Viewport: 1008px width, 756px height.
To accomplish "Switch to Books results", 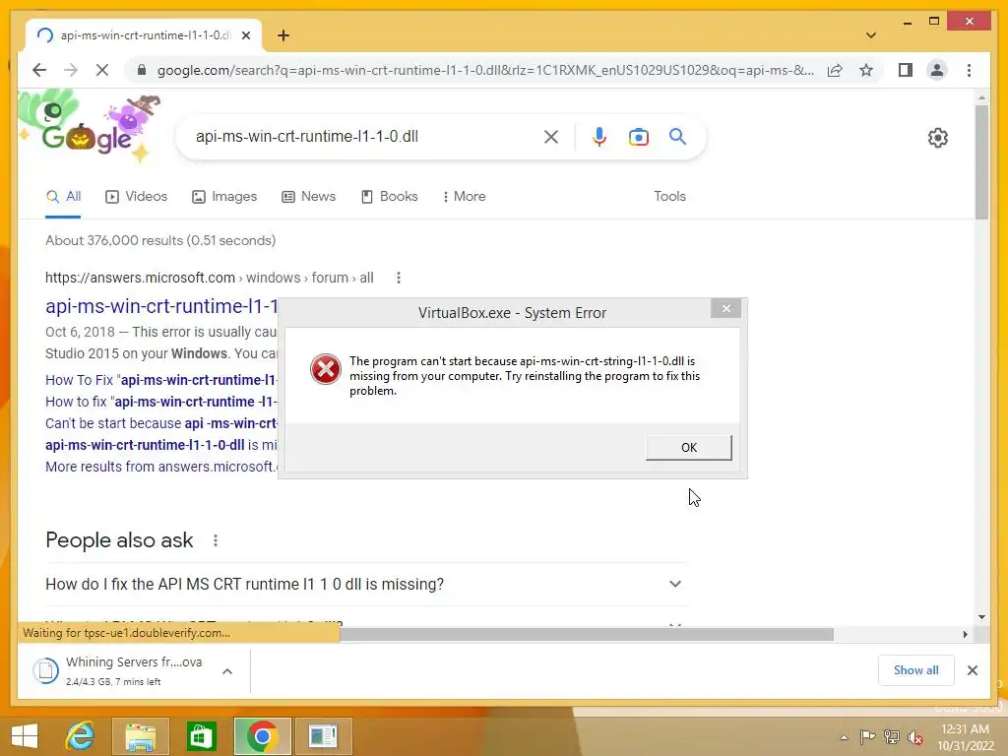I will click(x=390, y=197).
